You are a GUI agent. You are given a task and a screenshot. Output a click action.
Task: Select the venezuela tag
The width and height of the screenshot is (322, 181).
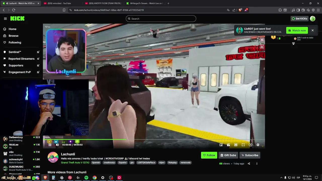(x=186, y=163)
